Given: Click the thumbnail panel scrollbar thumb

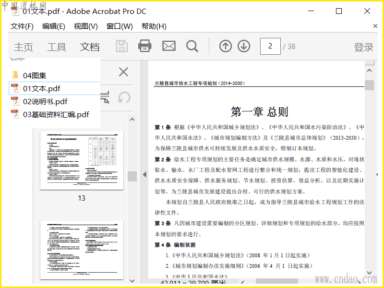Looking at the screenshot, I should pyautogui.click(x=132, y=176).
